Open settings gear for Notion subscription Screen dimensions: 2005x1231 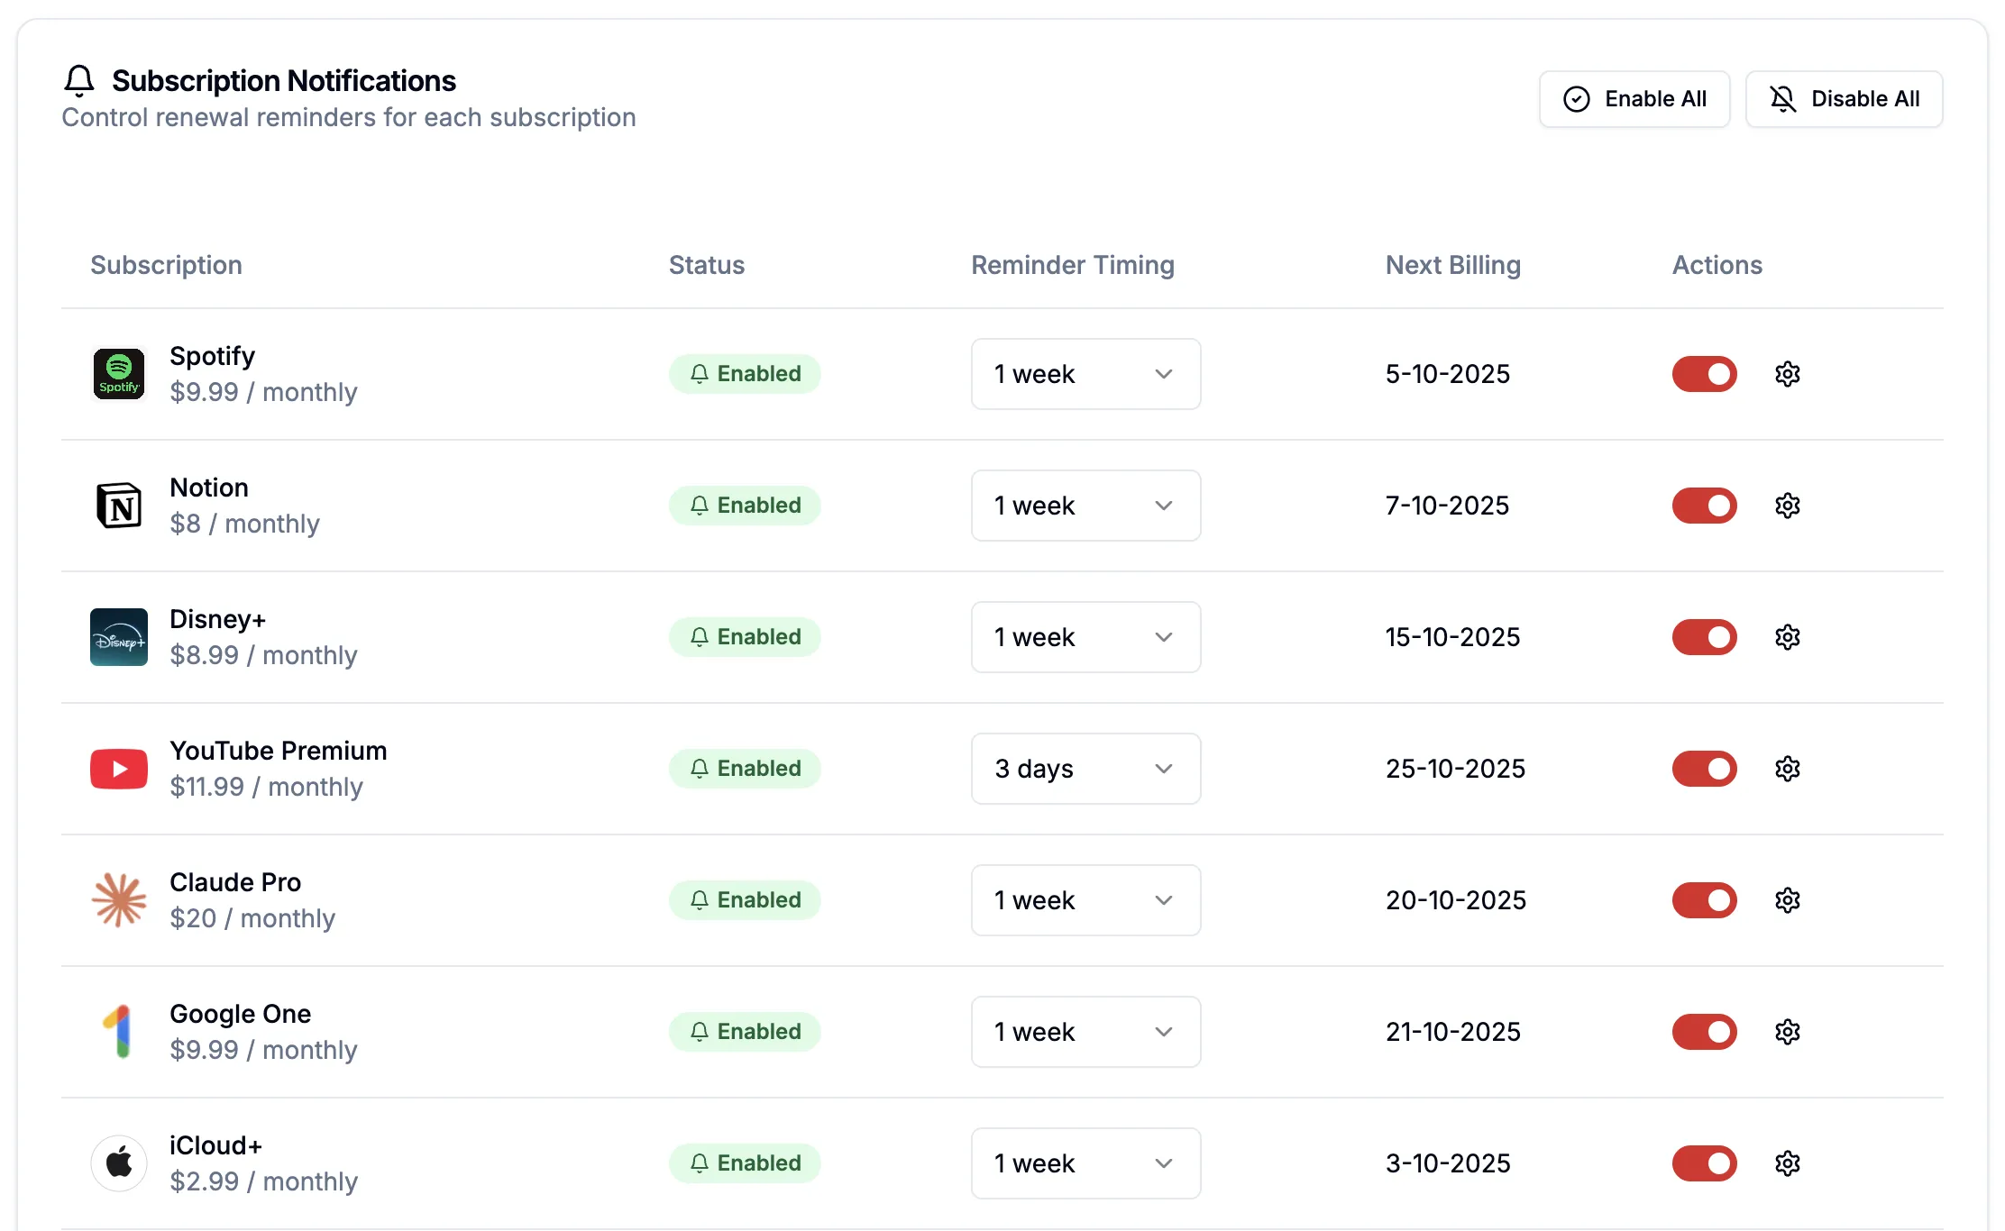(x=1787, y=506)
